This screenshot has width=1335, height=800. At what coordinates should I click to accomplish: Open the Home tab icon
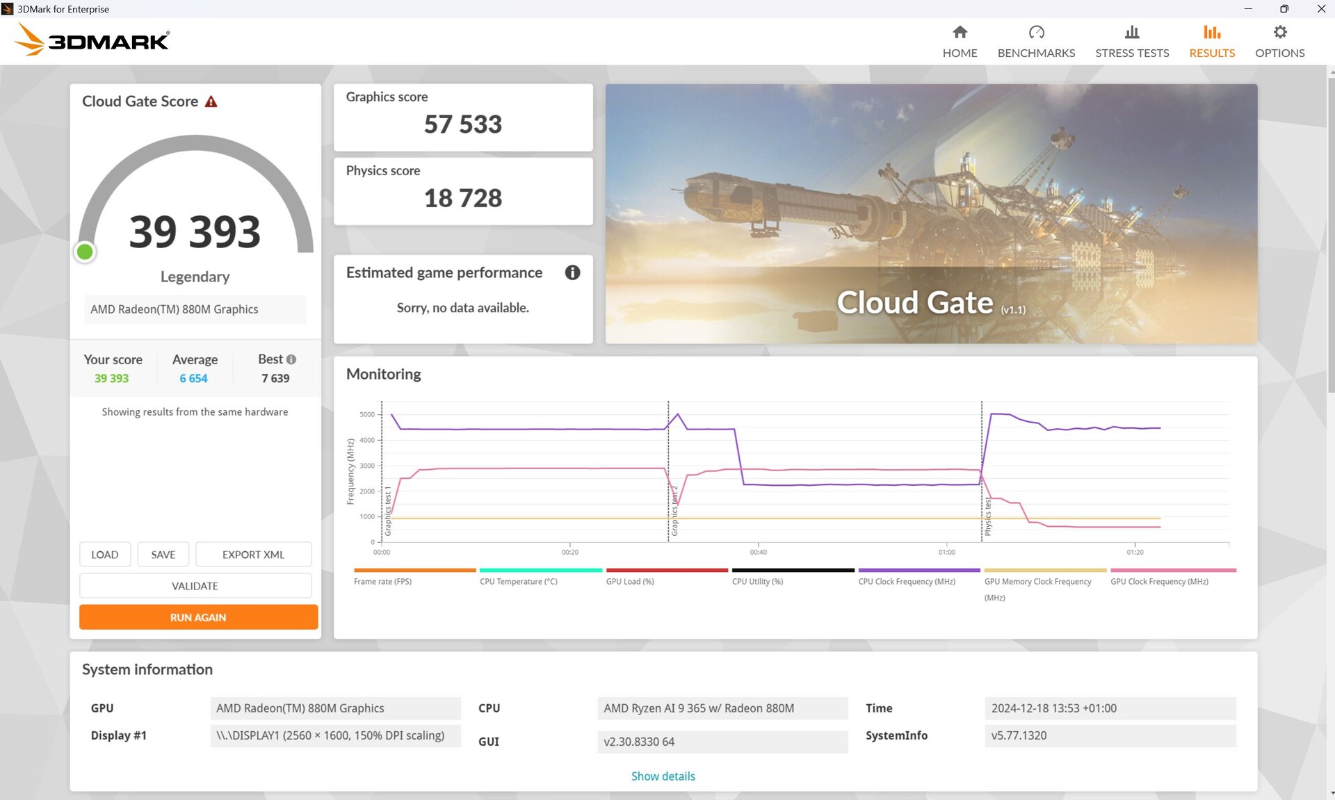tap(960, 33)
